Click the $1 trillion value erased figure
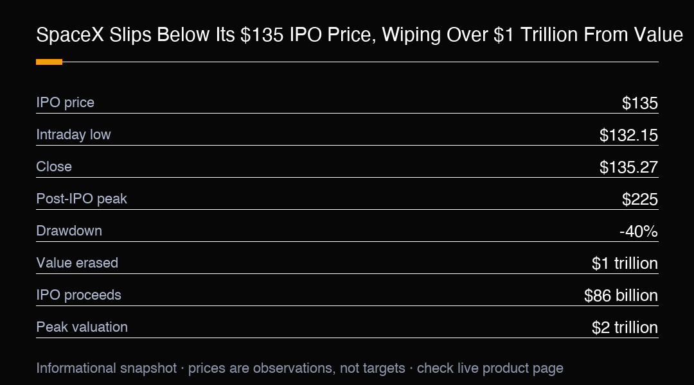This screenshot has width=694, height=385. point(625,264)
